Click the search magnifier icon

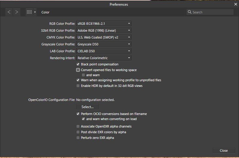click(189, 12)
